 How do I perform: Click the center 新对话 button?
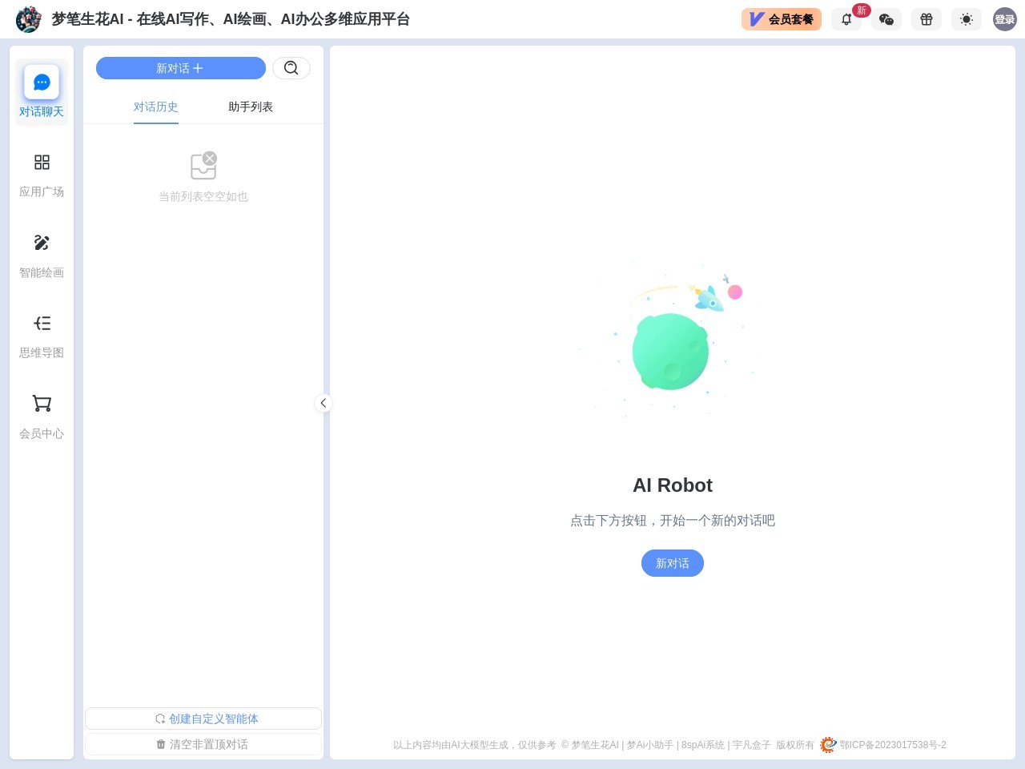(x=673, y=563)
